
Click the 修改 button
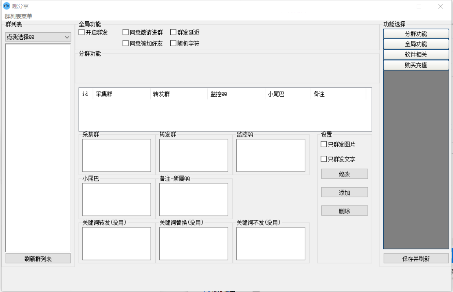(344, 174)
